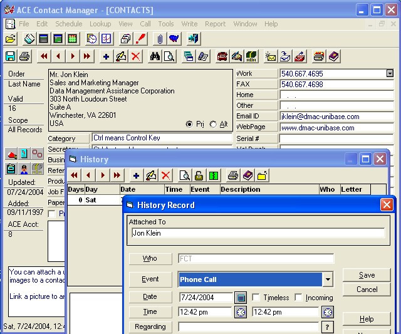This screenshot has height=334, width=401.
Task: Click the FAX number field
Action: pyautogui.click(x=336, y=84)
